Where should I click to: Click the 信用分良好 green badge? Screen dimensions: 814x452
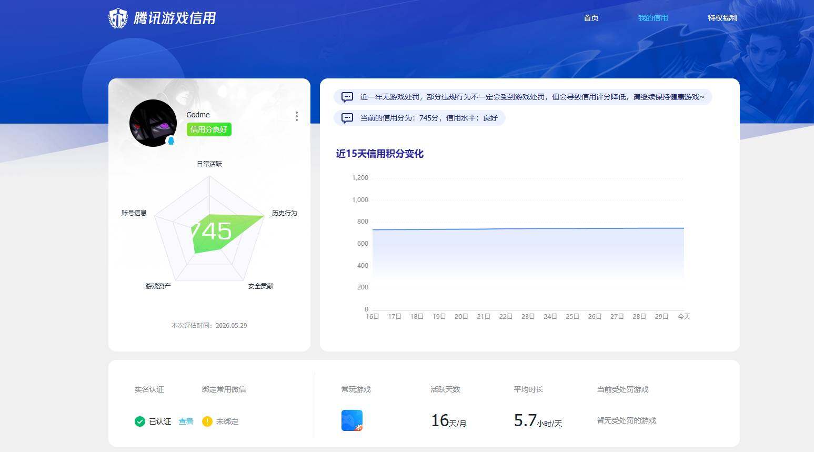(x=209, y=129)
